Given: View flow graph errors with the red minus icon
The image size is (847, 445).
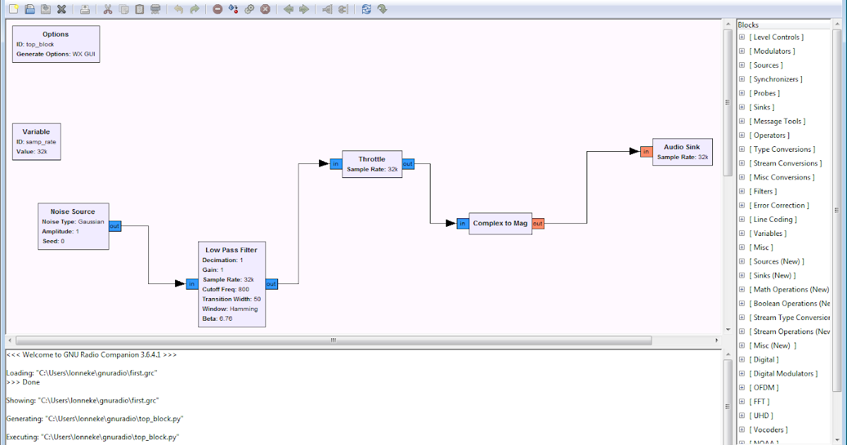Looking at the screenshot, I should click(x=217, y=9).
